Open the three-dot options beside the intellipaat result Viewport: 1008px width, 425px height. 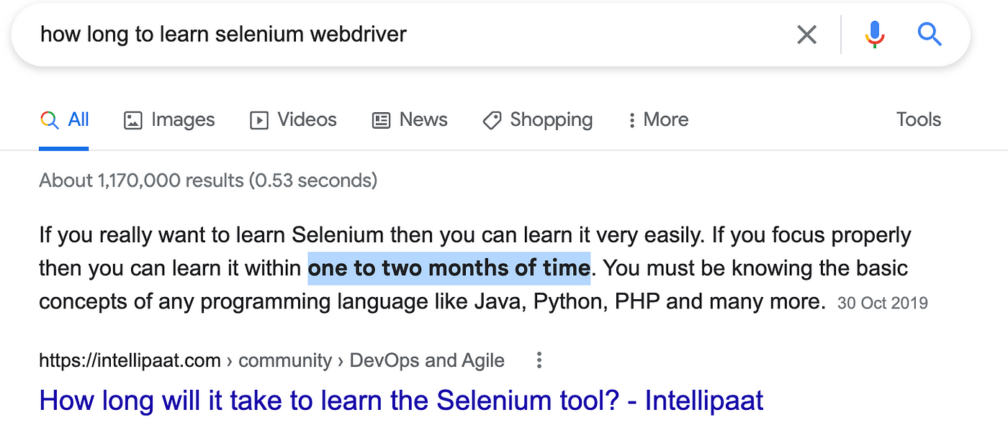click(x=539, y=360)
